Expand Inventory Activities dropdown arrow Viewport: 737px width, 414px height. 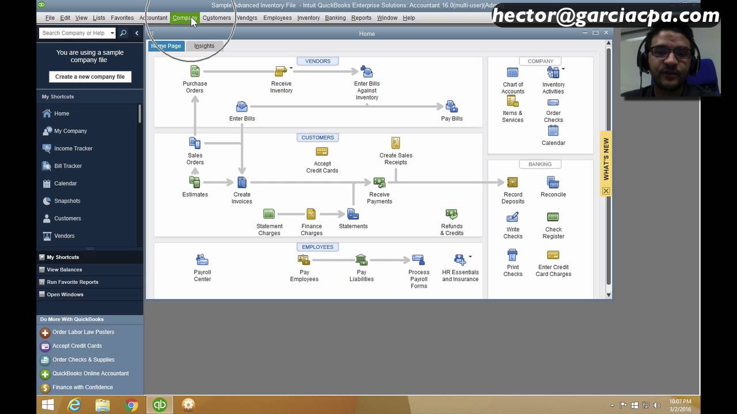(x=563, y=69)
